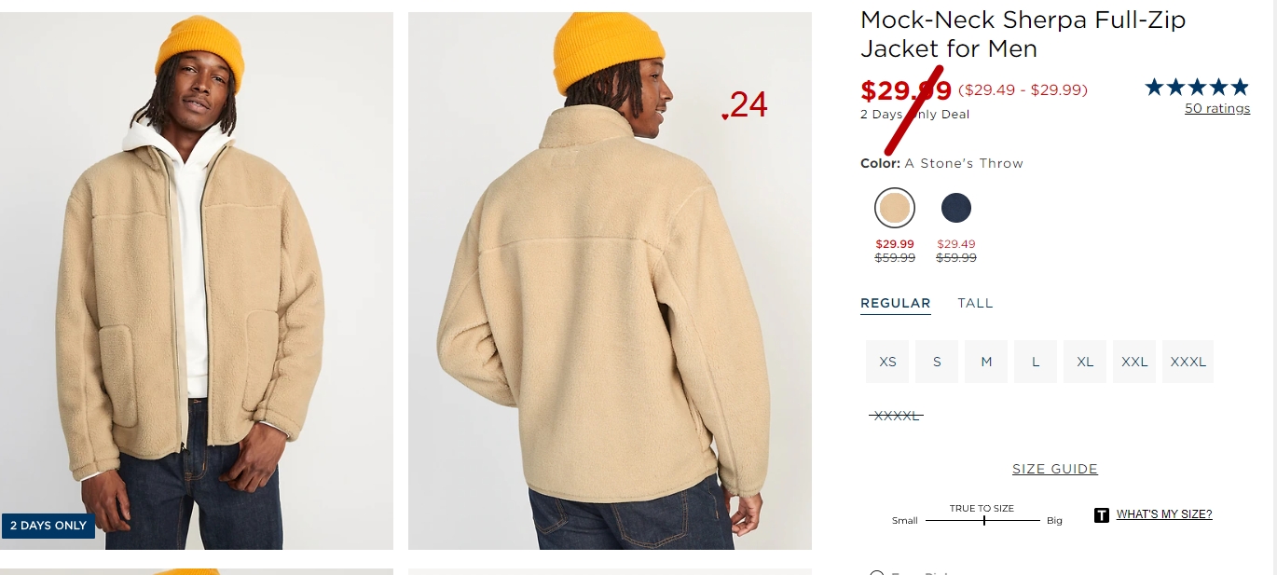Viewport: 1277px width, 575px height.
Task: Click the five-star rating icons
Action: pos(1197,88)
